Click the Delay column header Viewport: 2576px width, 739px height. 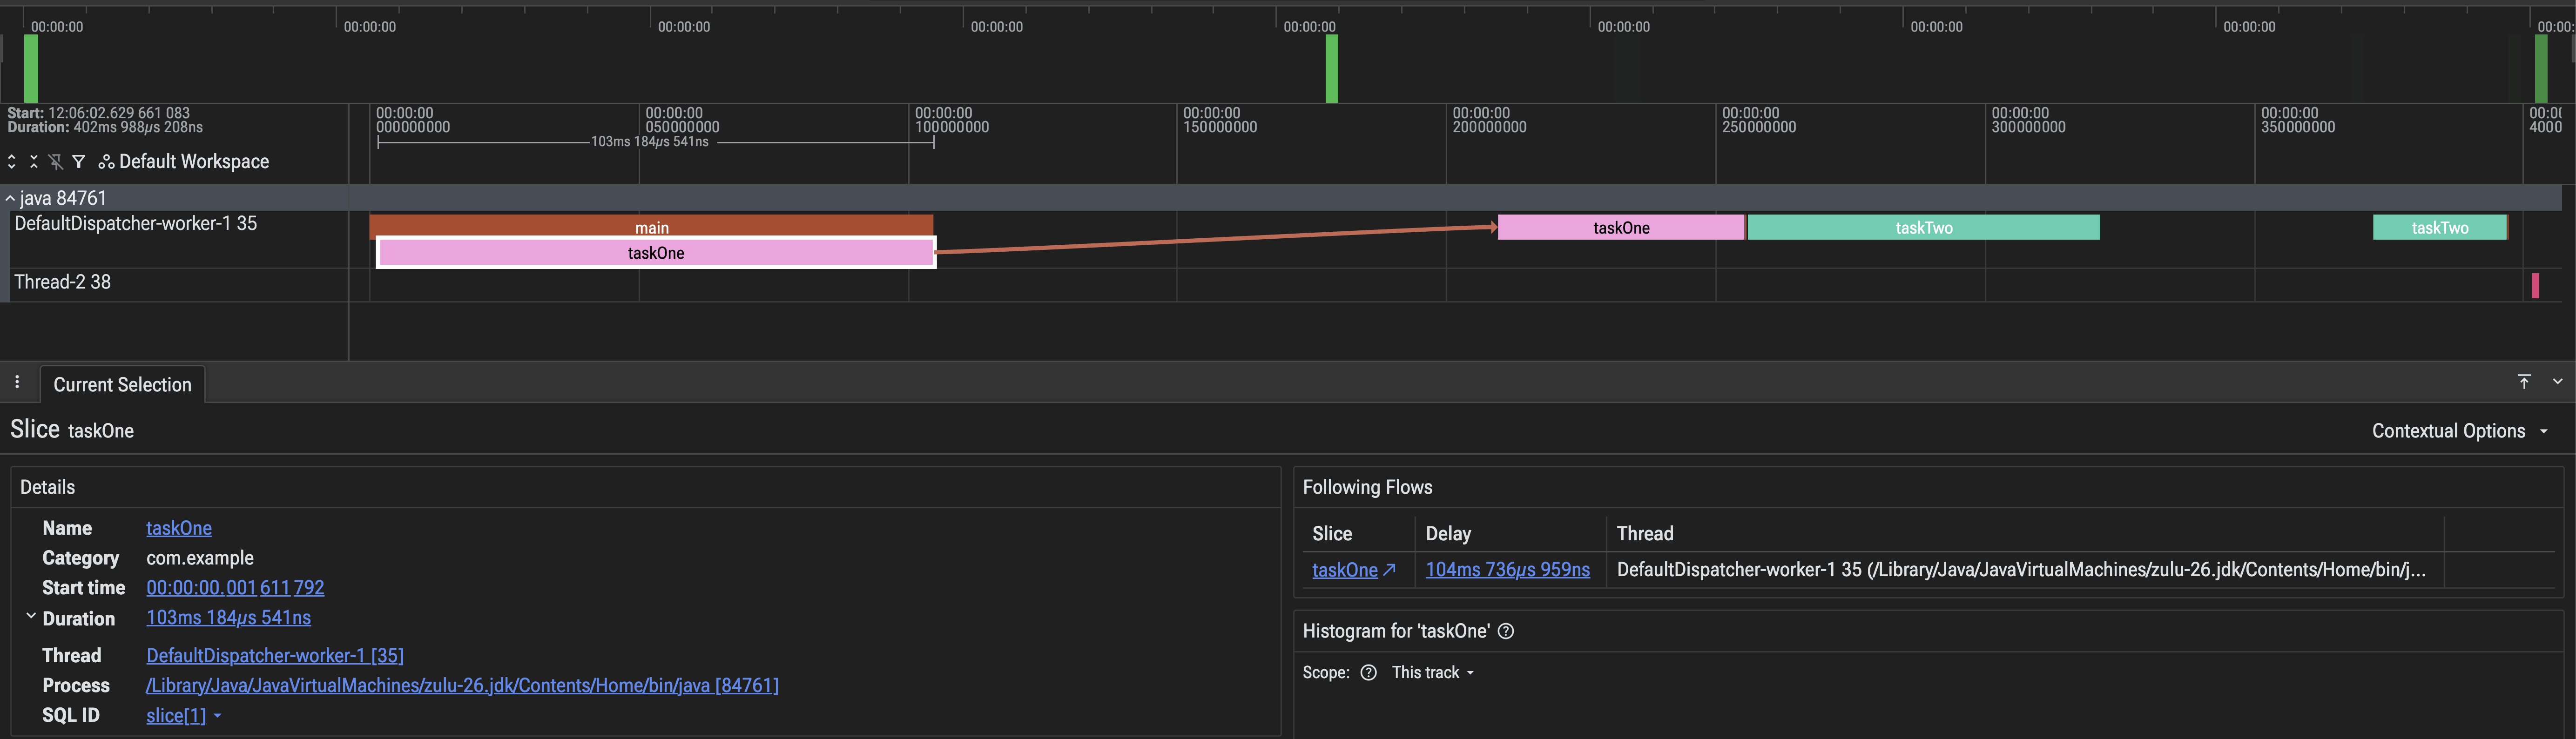pyautogui.click(x=1448, y=534)
